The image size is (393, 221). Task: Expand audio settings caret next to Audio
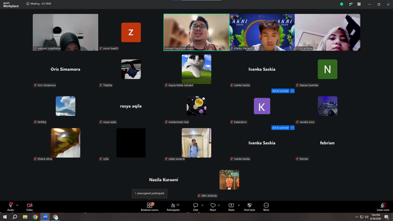pos(17,205)
